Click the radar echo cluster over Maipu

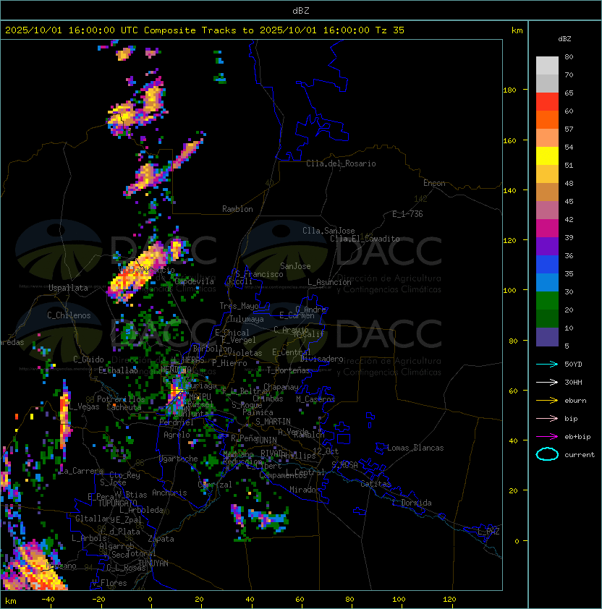pyautogui.click(x=177, y=394)
